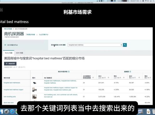155x115 pixels.
Task: Sort by 最近 90 天 总计 arrow
Action: [x=139, y=77]
